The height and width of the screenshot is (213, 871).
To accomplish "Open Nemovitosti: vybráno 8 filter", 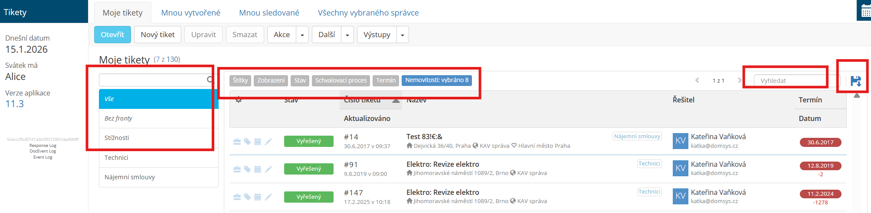I will pyautogui.click(x=437, y=80).
